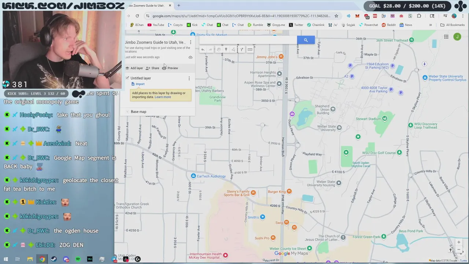Open Discord from the taskbar
Image resolution: width=469 pixels, height=264 pixels.
pyautogui.click(x=66, y=259)
